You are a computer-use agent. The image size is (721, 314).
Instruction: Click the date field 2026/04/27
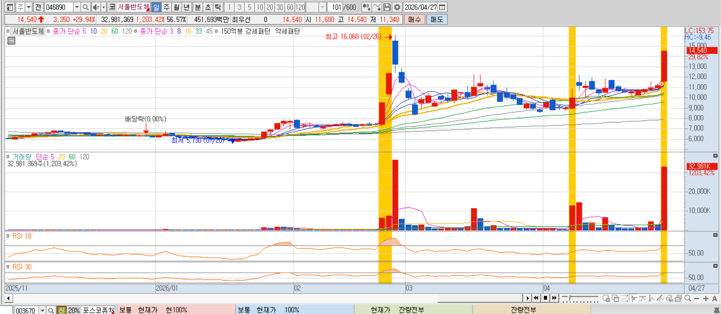point(420,7)
